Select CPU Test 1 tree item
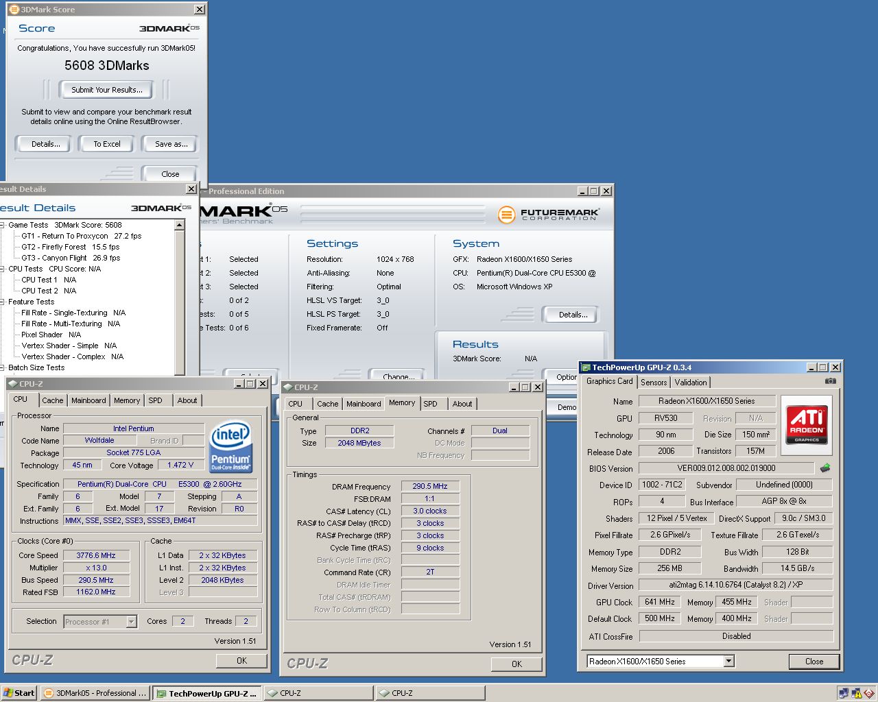 [x=49, y=280]
